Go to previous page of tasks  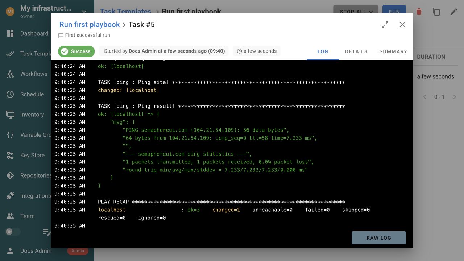tap(425, 97)
